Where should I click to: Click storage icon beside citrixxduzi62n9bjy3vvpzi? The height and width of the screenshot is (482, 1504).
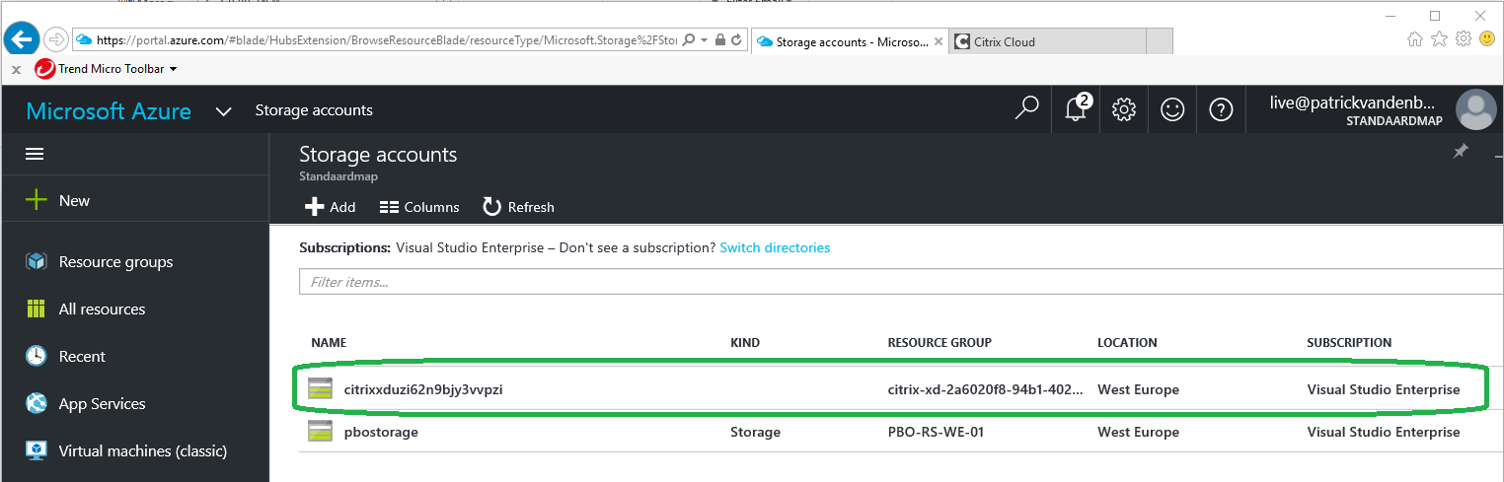click(320, 389)
